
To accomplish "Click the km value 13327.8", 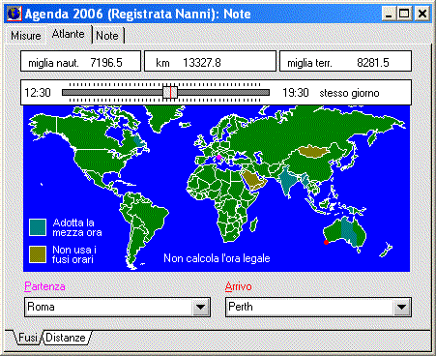I will point(202,63).
